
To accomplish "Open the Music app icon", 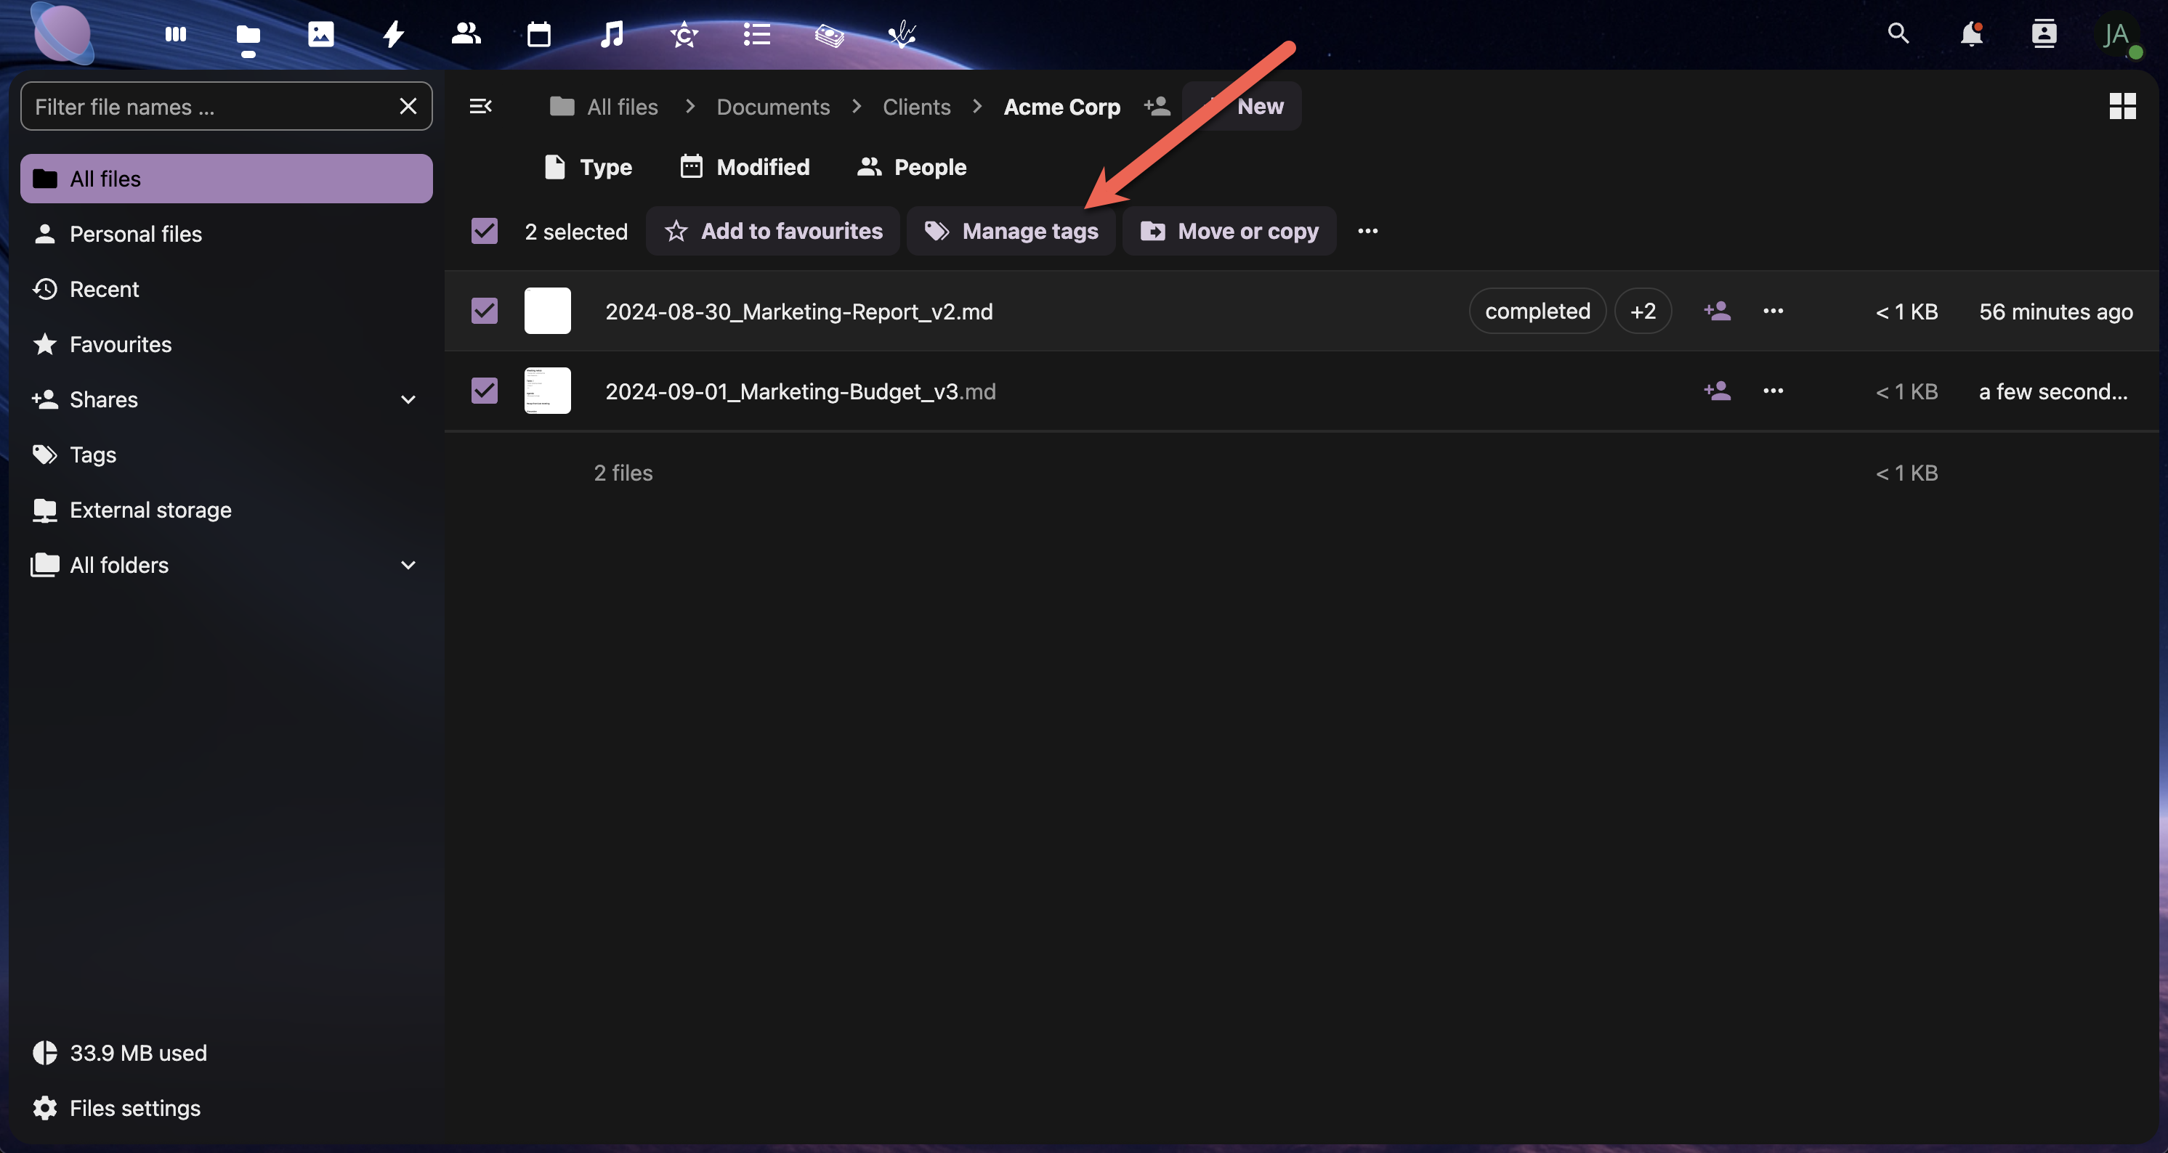I will point(612,34).
